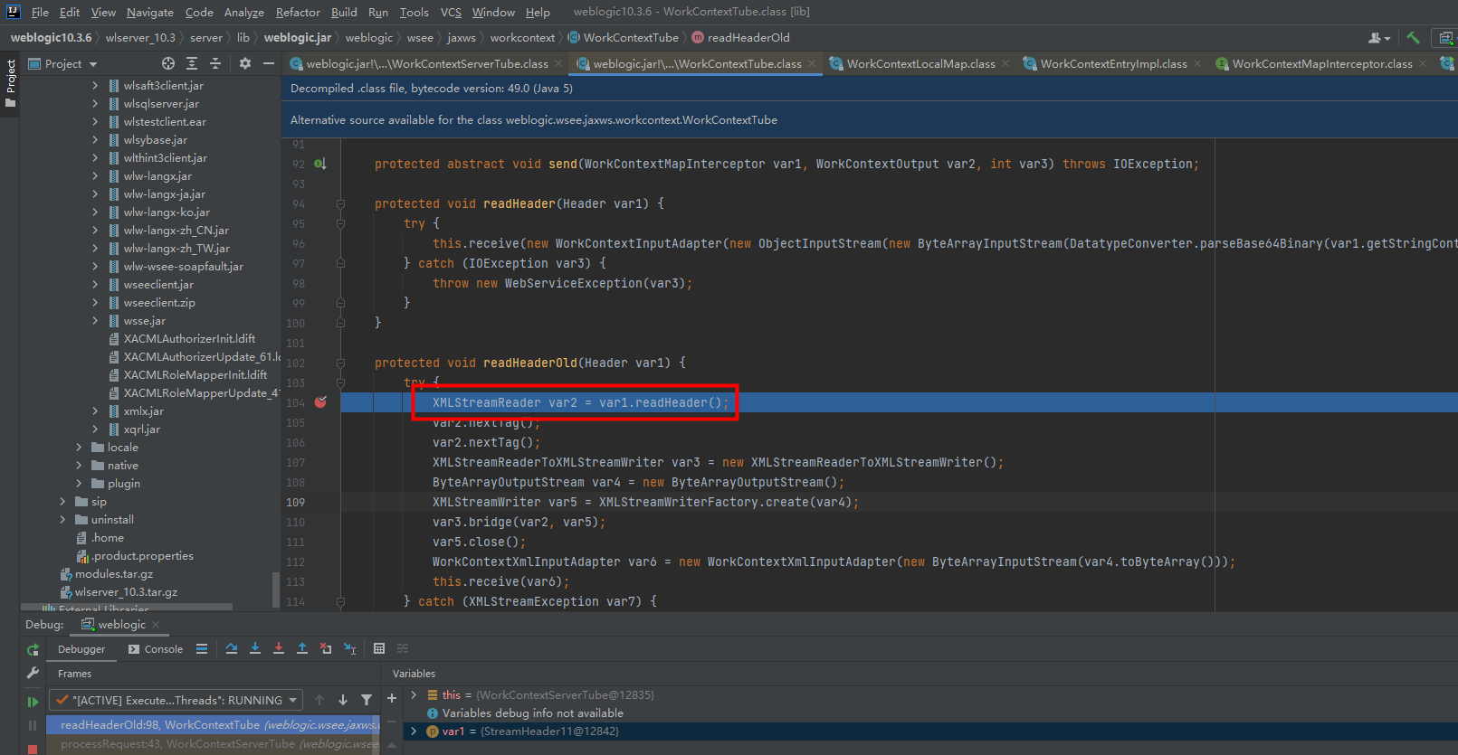Image resolution: width=1458 pixels, height=755 pixels.
Task: Expand the var1 variable node
Action: pyautogui.click(x=414, y=731)
